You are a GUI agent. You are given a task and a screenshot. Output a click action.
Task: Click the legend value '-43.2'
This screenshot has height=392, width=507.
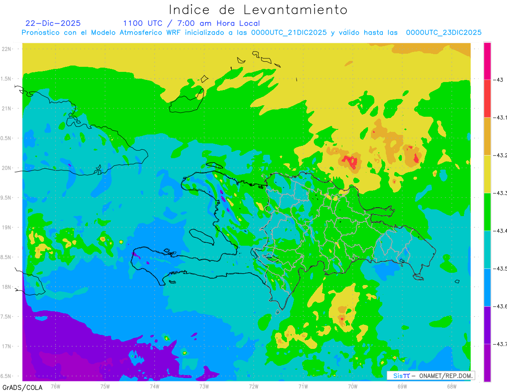[x=500, y=155]
